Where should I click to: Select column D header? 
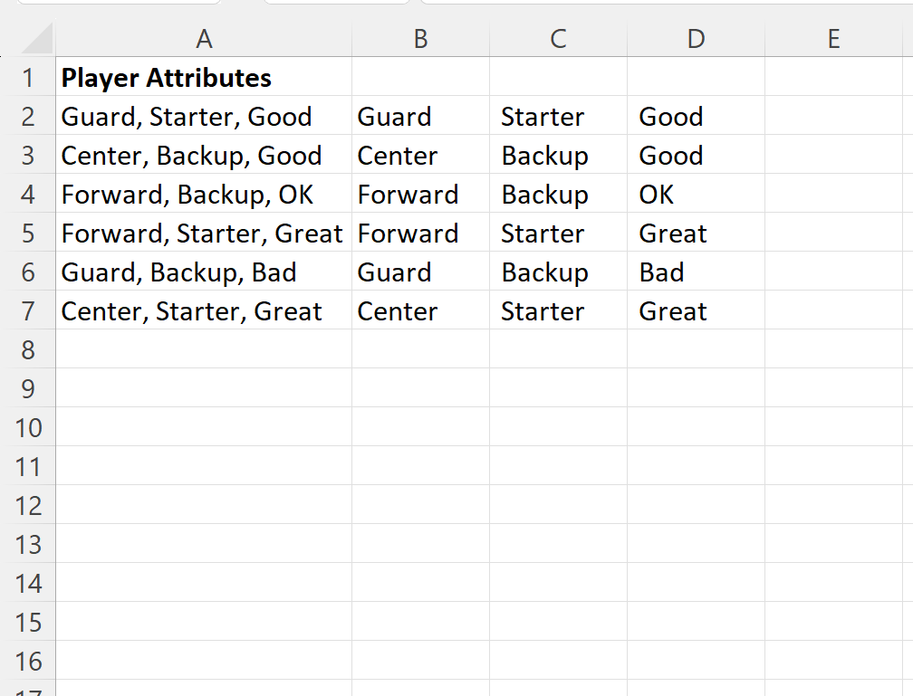pyautogui.click(x=696, y=38)
